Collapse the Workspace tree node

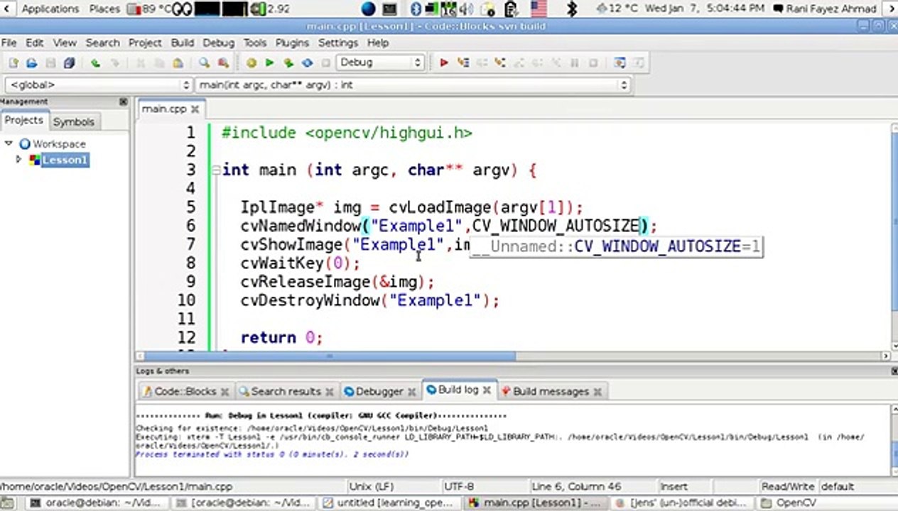pos(9,143)
